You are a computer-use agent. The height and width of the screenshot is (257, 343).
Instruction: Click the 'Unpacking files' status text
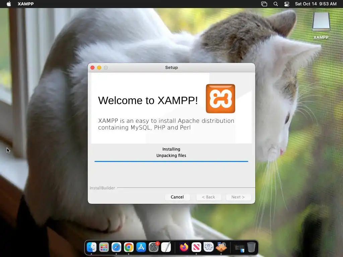point(171,155)
